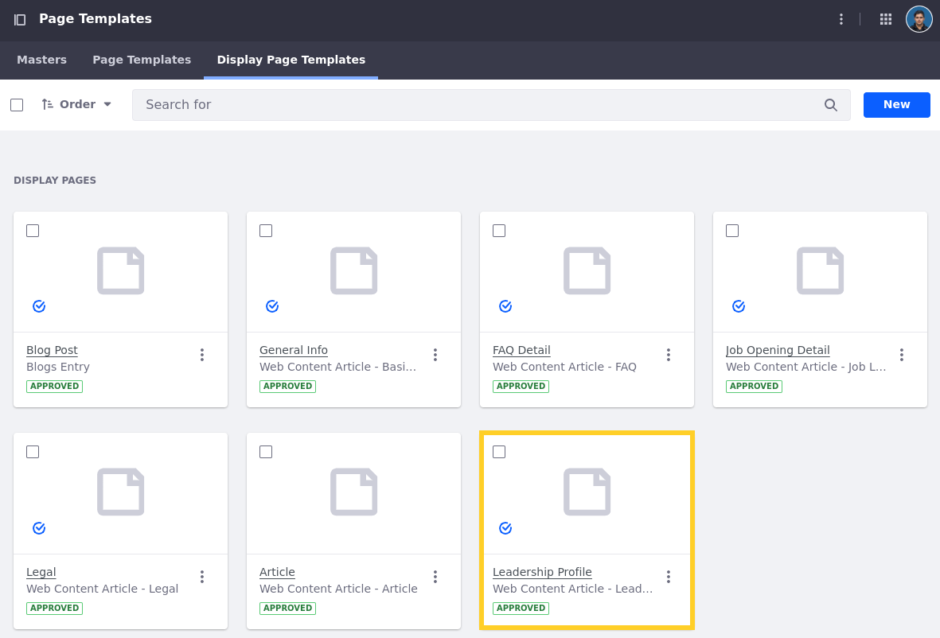Select the Article card checkbox

coord(266,452)
